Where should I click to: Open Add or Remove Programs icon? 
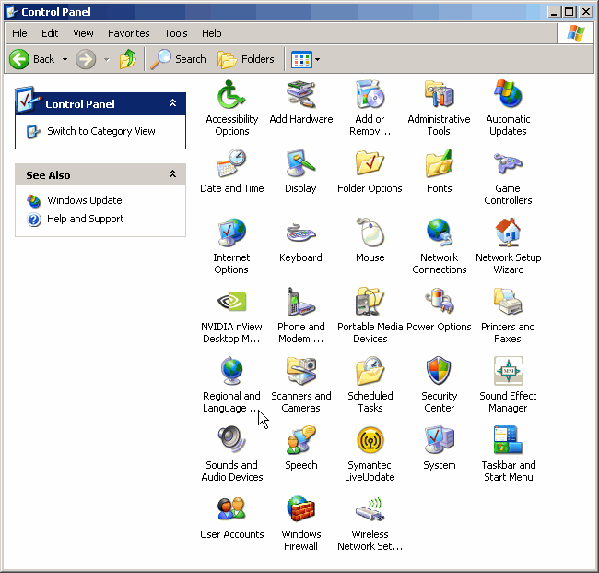pos(370,94)
